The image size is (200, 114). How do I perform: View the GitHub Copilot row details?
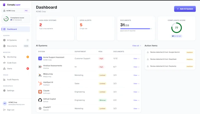click(x=136, y=100)
